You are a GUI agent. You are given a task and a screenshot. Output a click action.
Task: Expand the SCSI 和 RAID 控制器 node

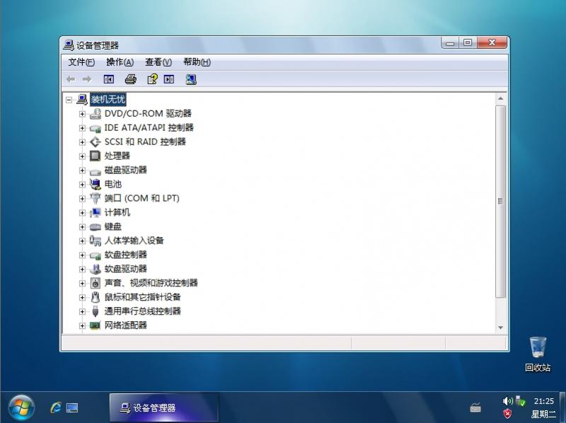(82, 142)
